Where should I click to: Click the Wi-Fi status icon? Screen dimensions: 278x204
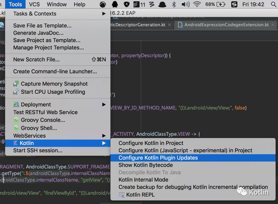tap(197, 4)
